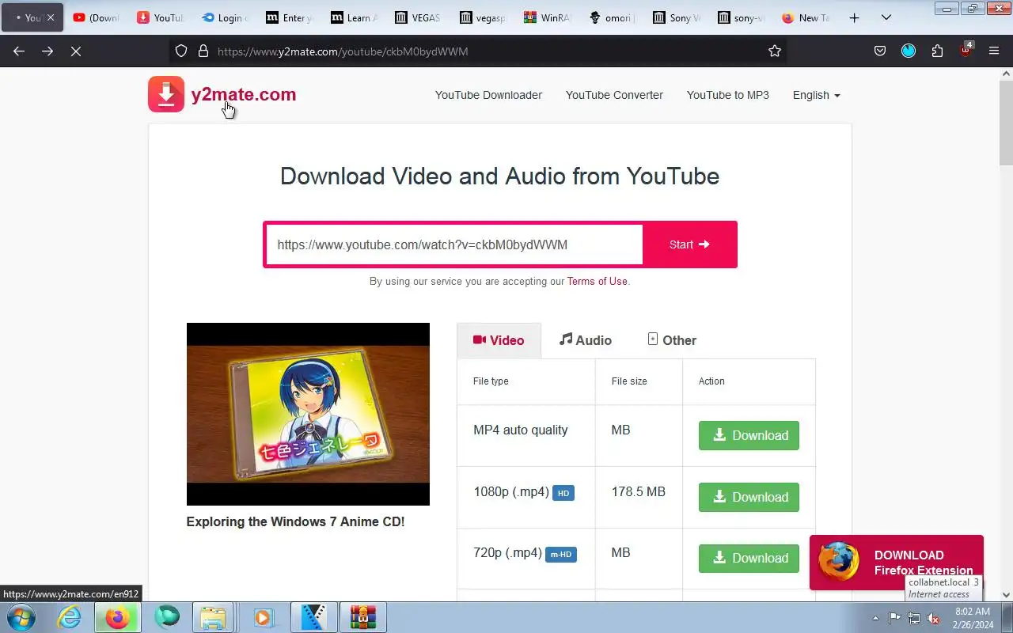Click the green round app taskbar icon
This screenshot has width=1013, height=633.
167,617
